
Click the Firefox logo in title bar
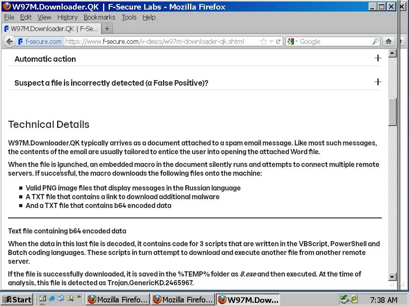pyautogui.click(x=6, y=6)
